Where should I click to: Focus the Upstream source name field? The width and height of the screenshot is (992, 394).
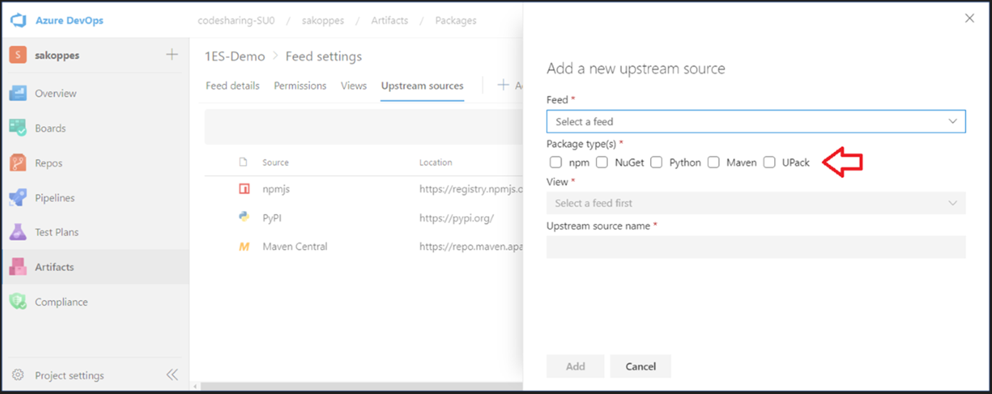tap(756, 247)
